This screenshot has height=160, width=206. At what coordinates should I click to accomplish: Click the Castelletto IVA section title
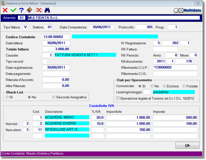click(x=102, y=106)
